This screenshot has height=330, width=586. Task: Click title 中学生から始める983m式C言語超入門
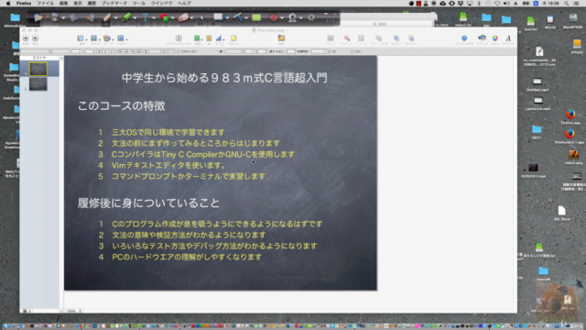click(224, 78)
